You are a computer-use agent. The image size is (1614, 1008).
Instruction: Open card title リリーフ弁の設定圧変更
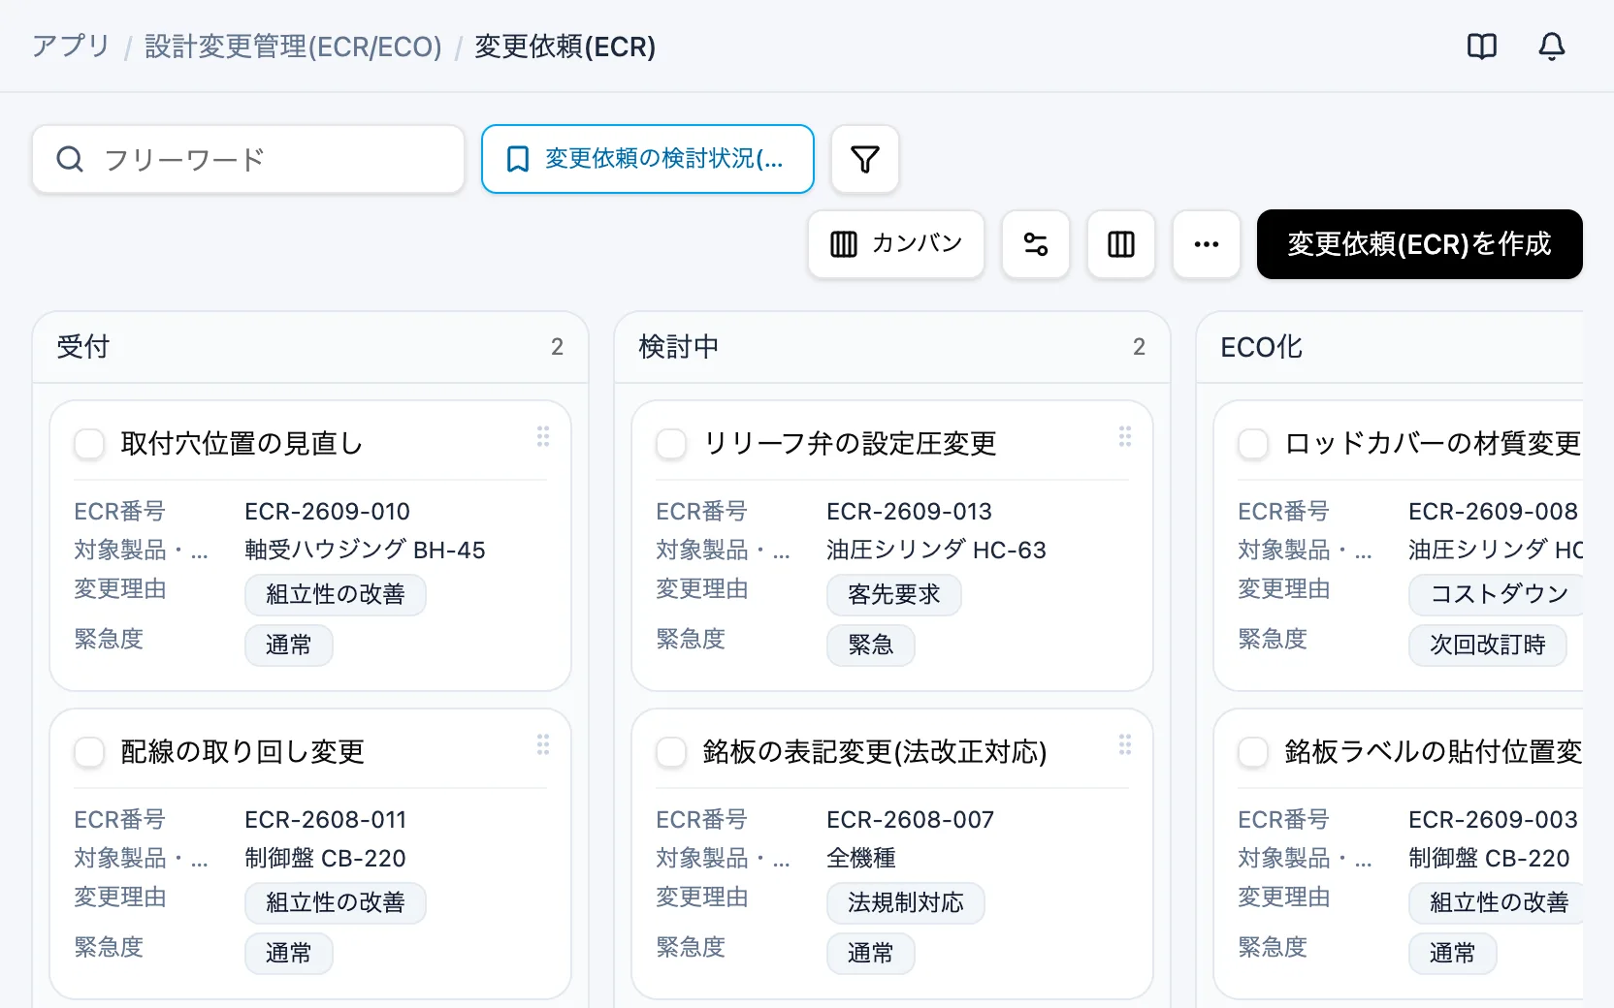click(x=850, y=444)
